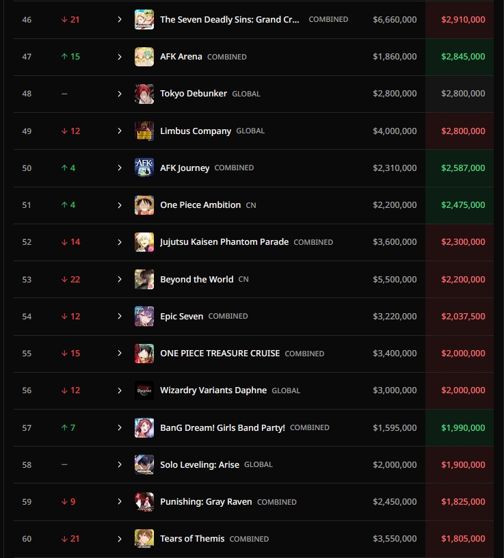Image resolution: width=504 pixels, height=558 pixels.
Task: Open ONE PIECE TREASURE CRUISE title
Action: (220, 354)
